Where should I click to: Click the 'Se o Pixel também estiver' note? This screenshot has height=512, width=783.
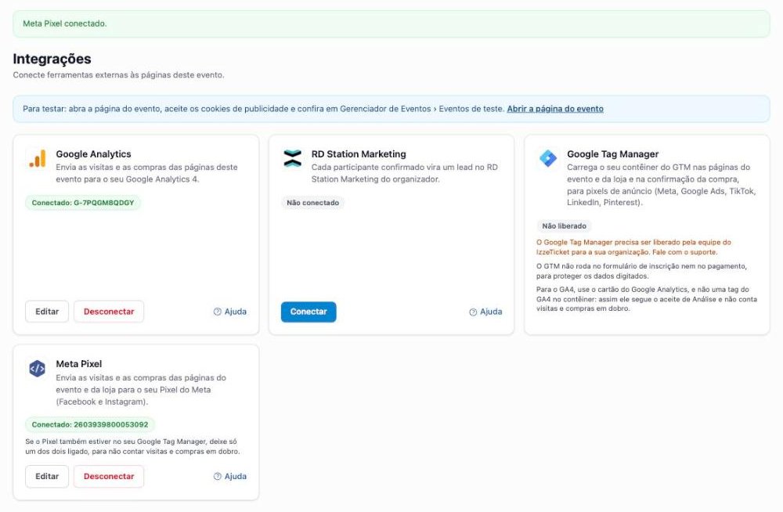[x=133, y=446]
